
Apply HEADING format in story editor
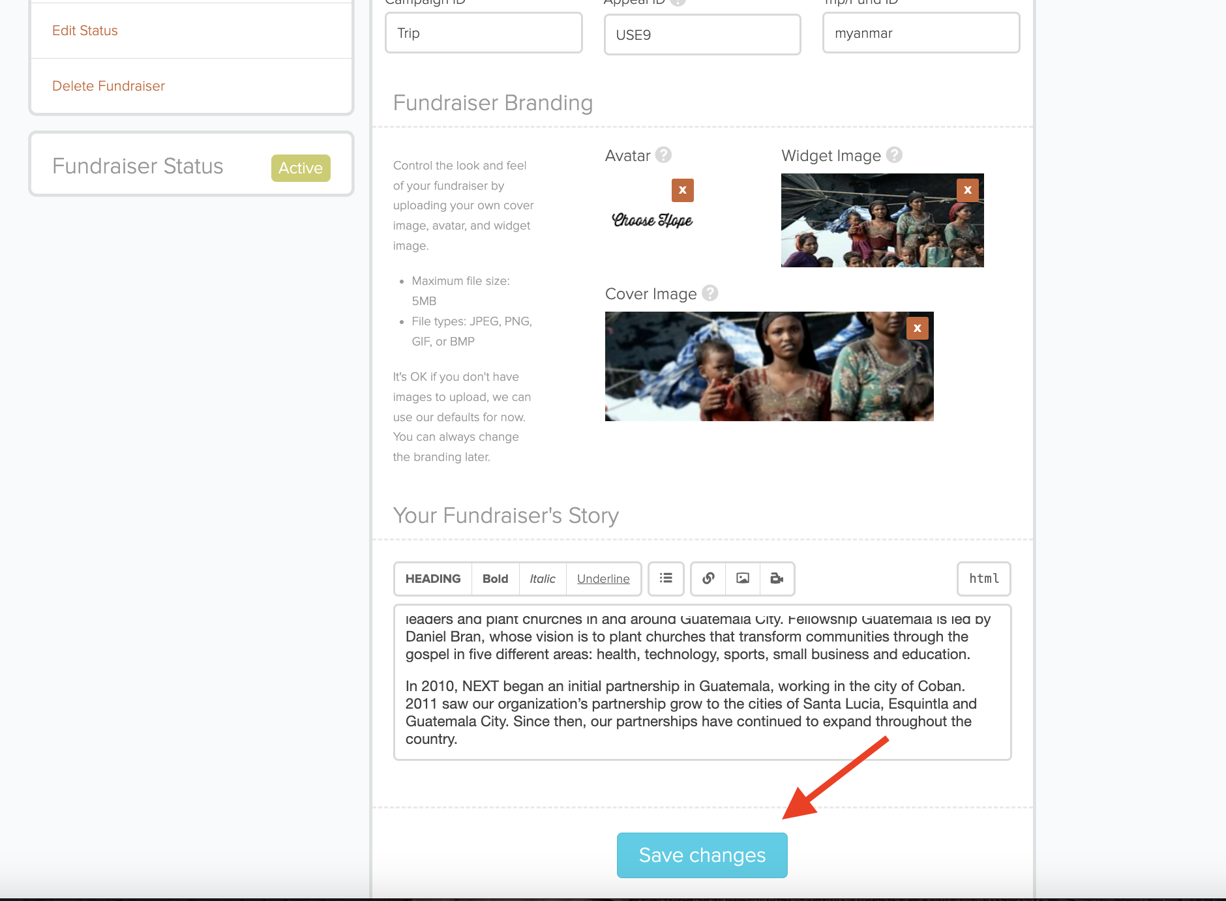pyautogui.click(x=433, y=579)
